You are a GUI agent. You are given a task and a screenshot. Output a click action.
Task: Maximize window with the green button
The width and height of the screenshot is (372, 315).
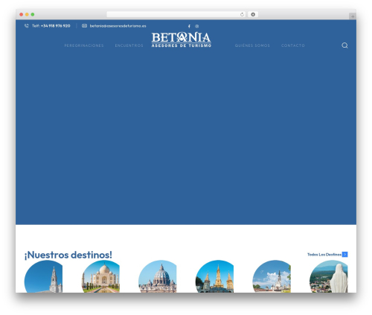tap(33, 14)
